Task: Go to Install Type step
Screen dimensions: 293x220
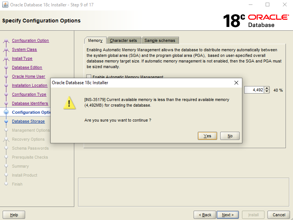Action: click(22, 58)
